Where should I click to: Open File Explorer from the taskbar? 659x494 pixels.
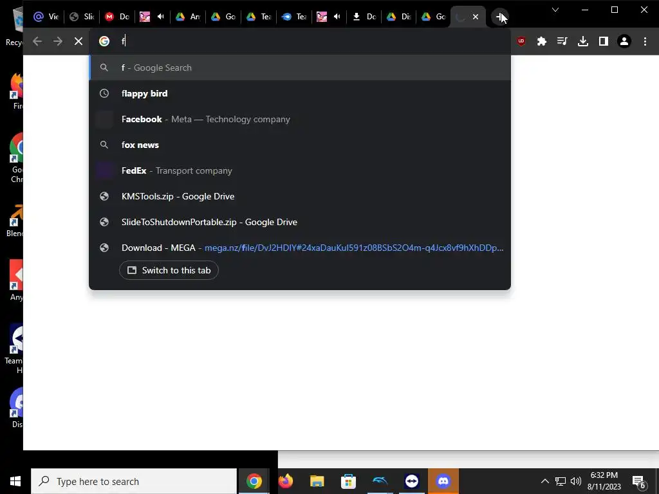pyautogui.click(x=317, y=481)
